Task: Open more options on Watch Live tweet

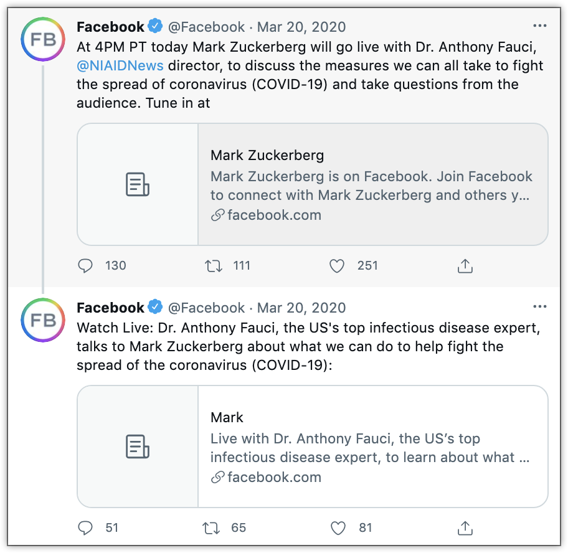Action: click(x=540, y=307)
